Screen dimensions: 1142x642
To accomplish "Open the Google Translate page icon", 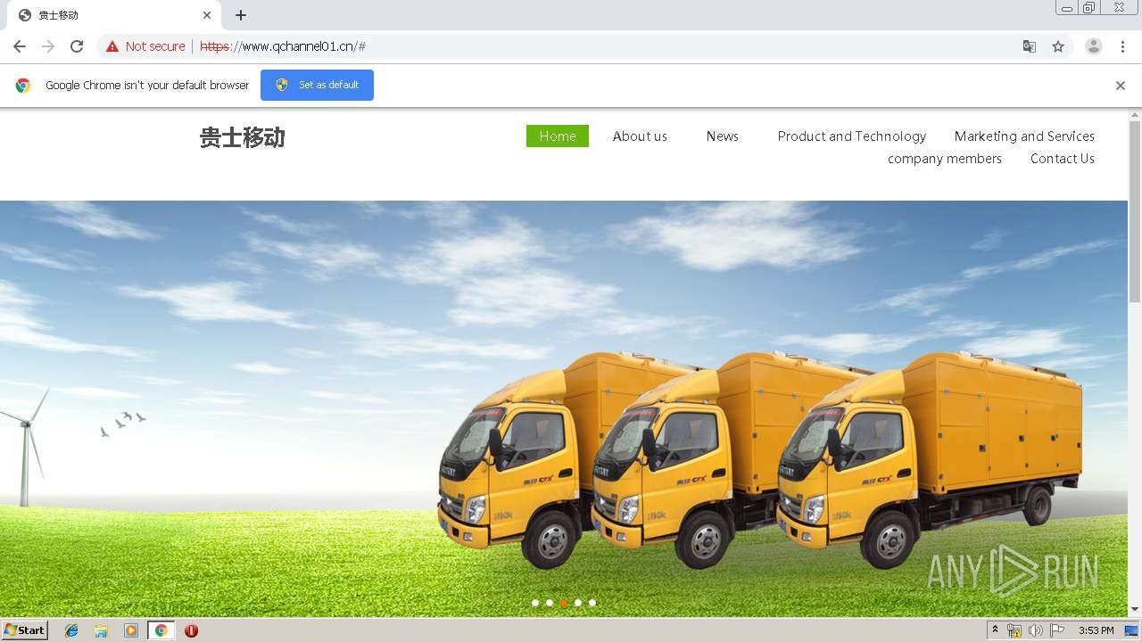I will (1029, 46).
